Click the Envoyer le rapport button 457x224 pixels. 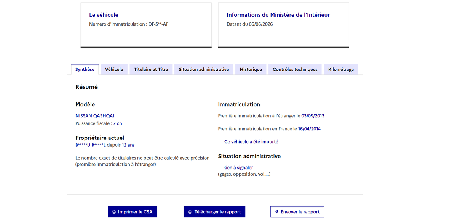click(297, 212)
